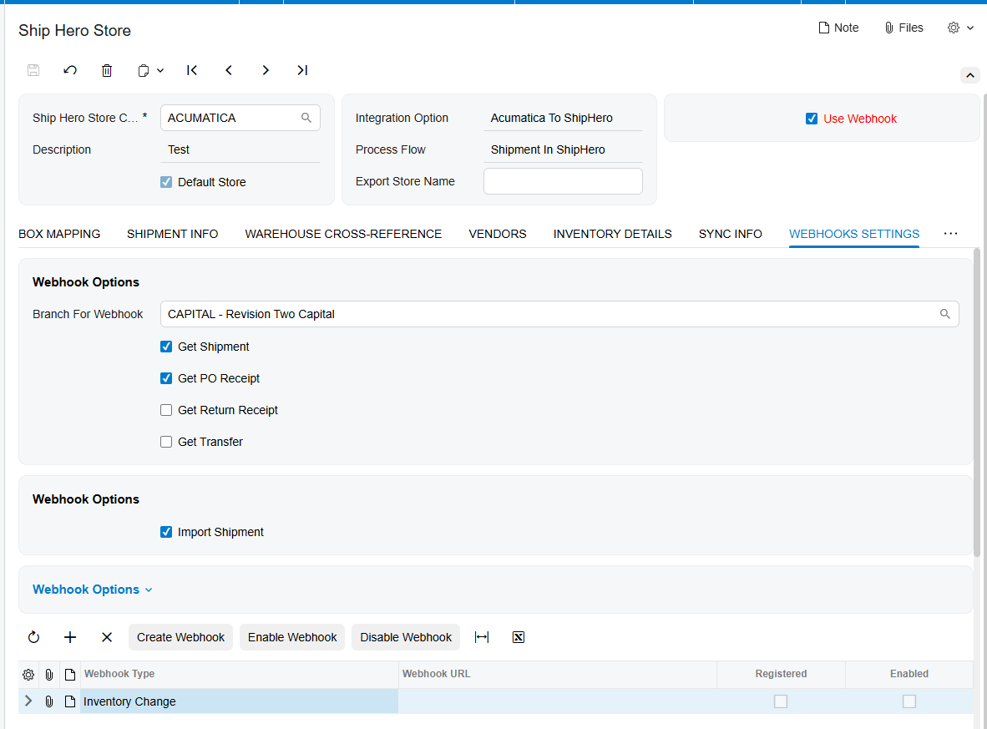Open the Warehouse Cross-Reference tab

coord(343,234)
